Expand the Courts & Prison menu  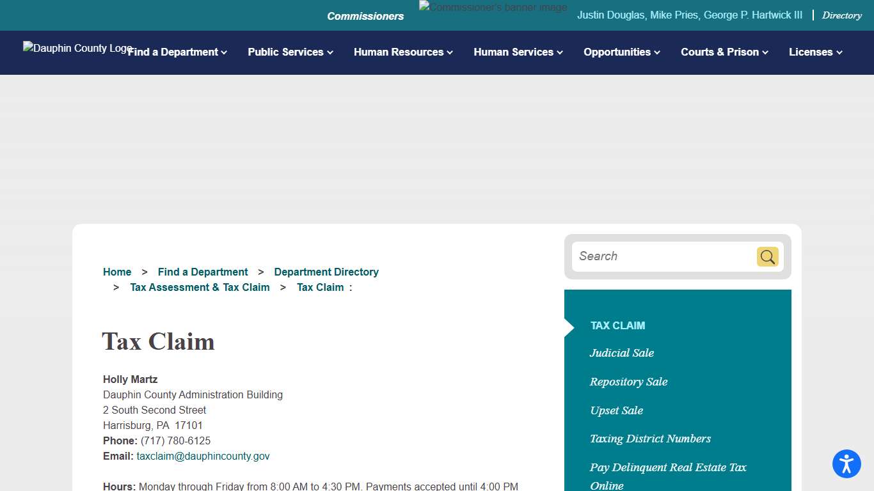tap(724, 52)
